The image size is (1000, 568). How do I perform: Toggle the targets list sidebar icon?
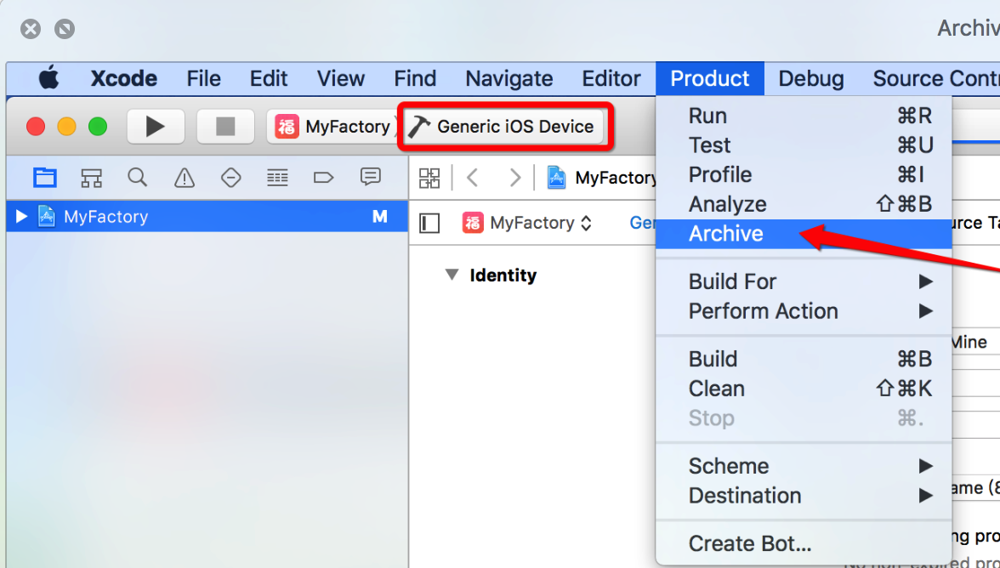429,223
